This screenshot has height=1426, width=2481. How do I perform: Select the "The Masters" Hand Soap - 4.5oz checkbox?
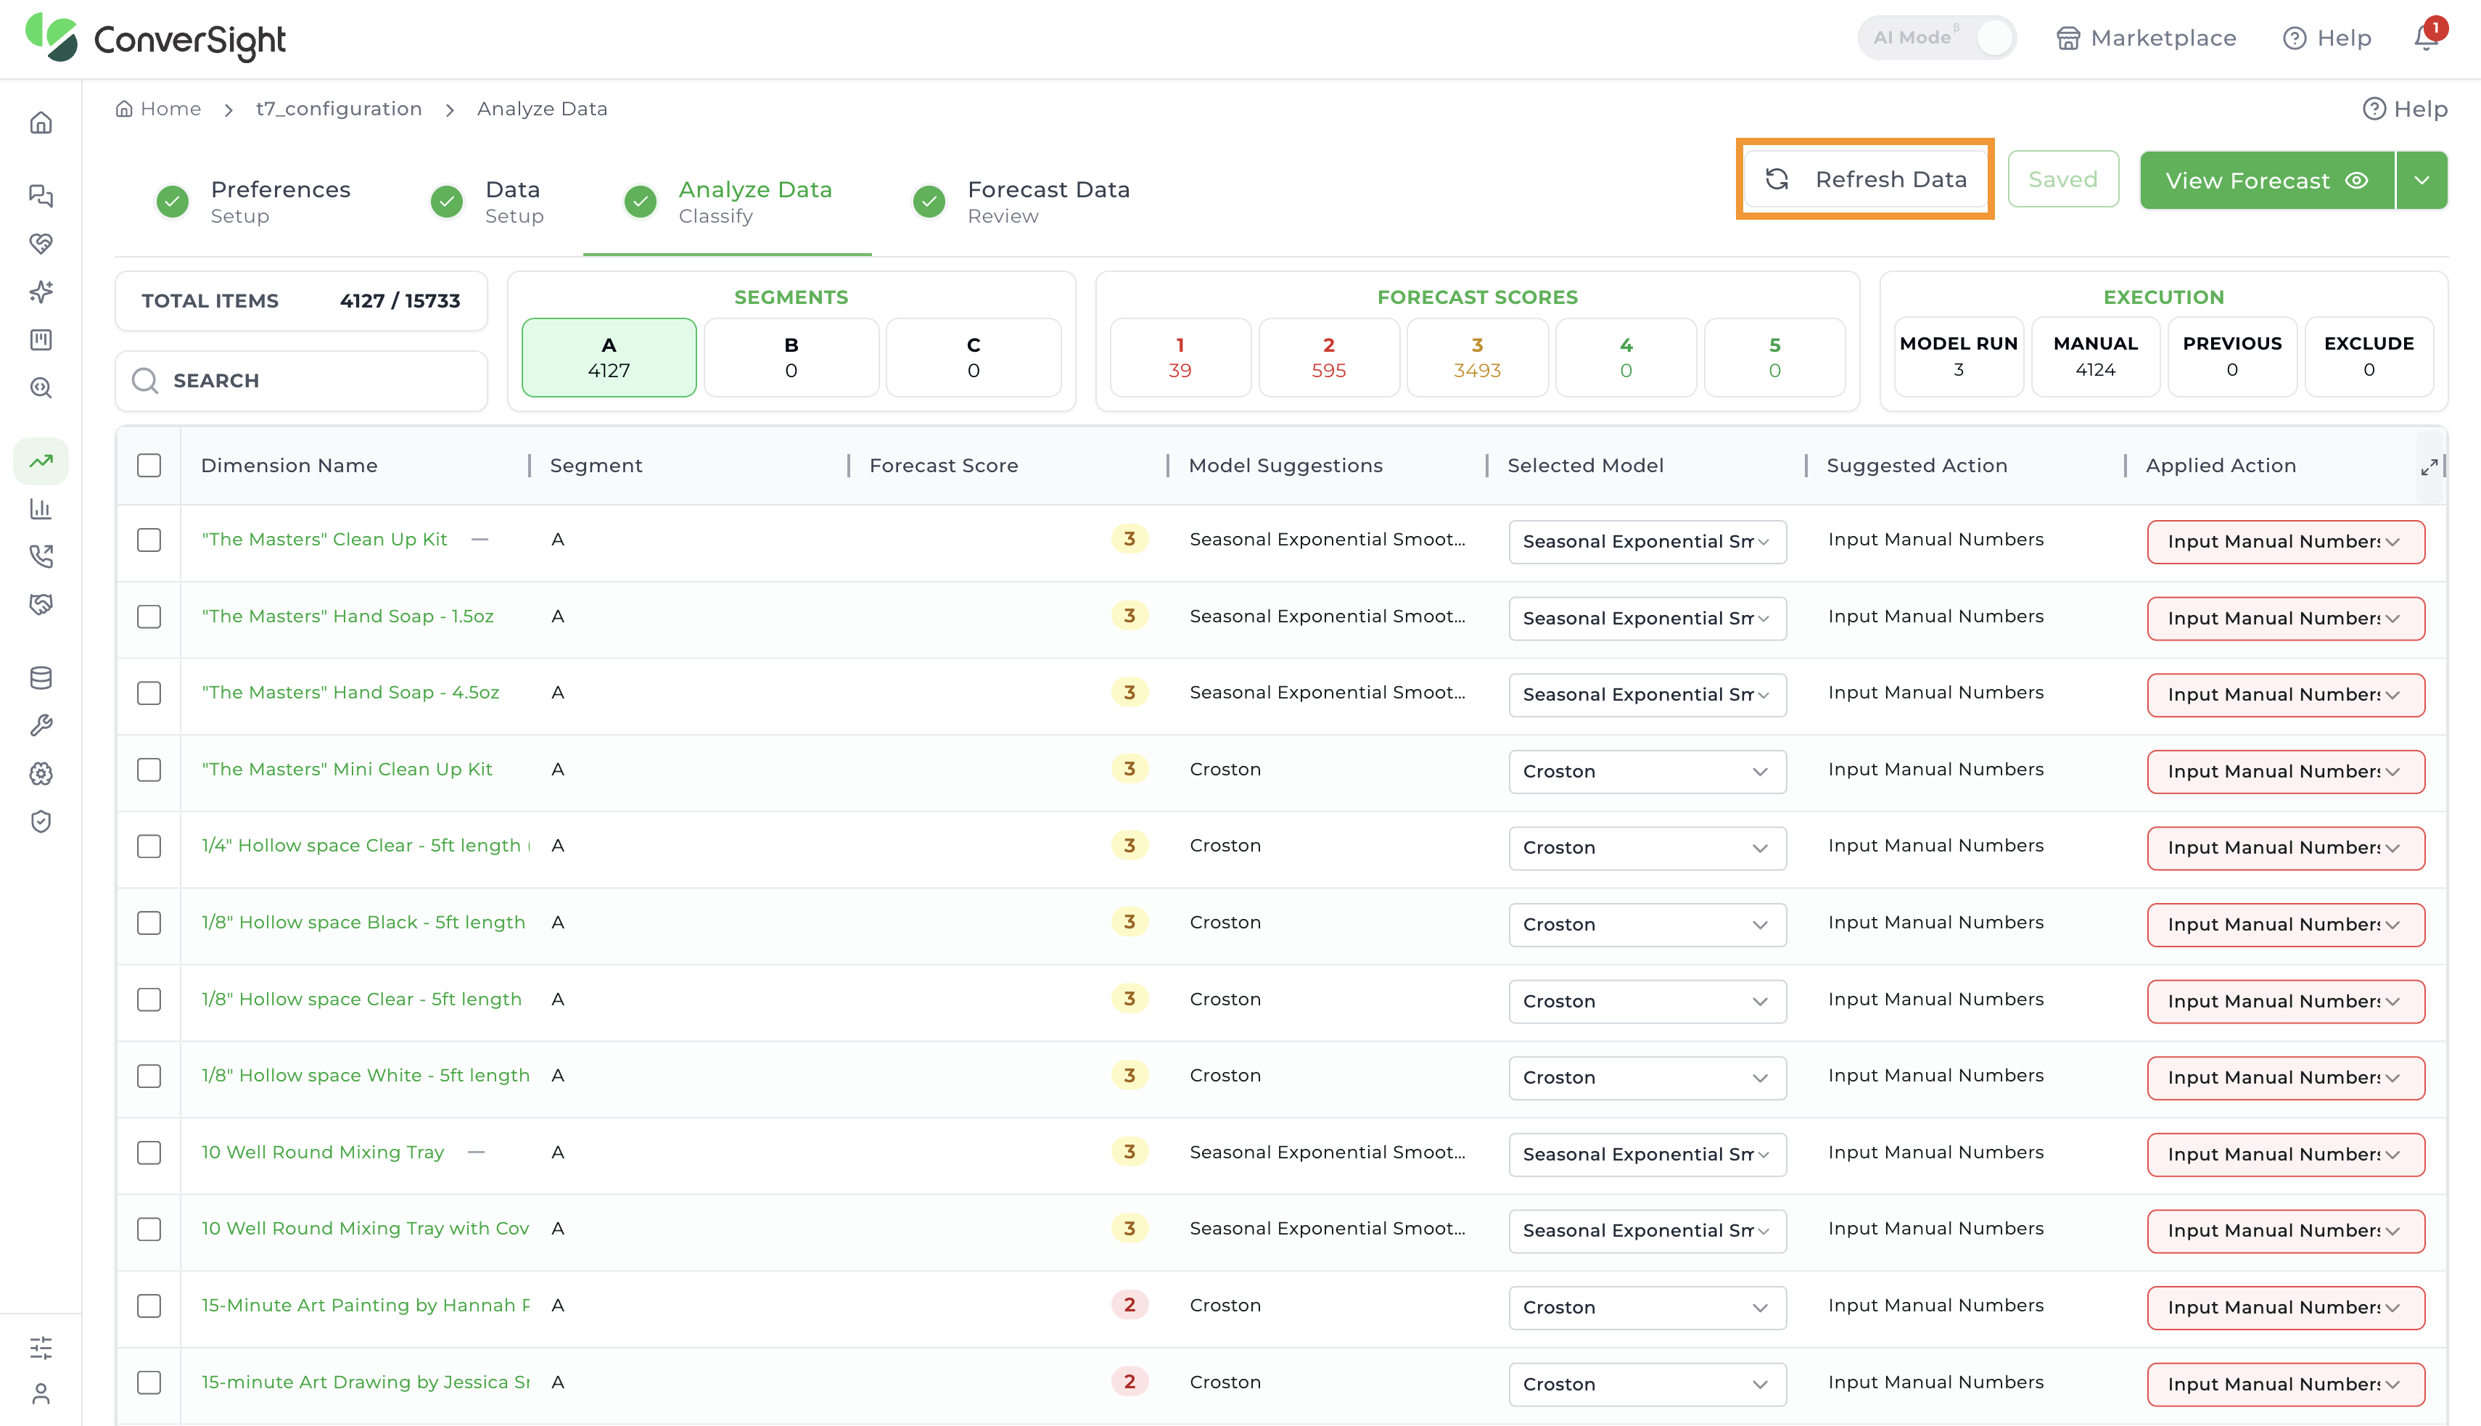point(149,693)
